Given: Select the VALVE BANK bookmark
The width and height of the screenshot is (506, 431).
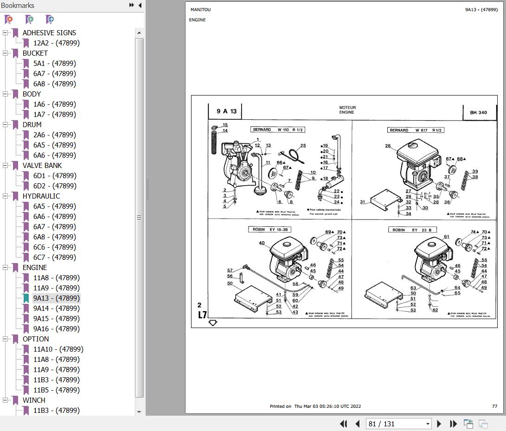Looking at the screenshot, I should pyautogui.click(x=42, y=165).
